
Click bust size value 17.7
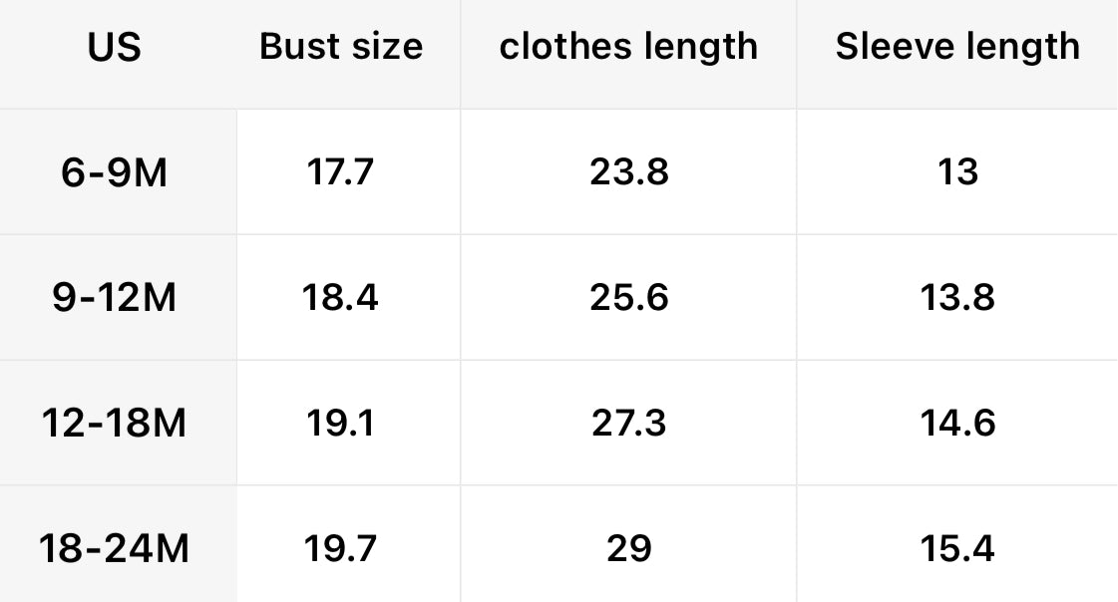click(341, 172)
